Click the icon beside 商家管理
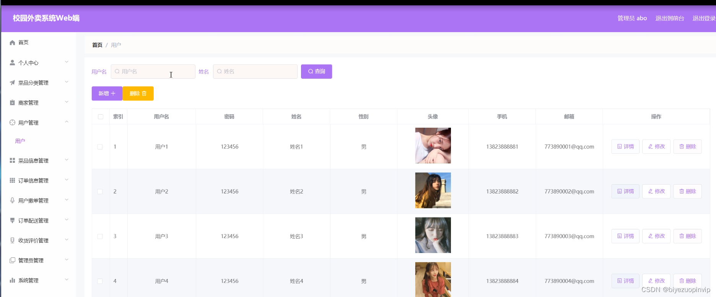The image size is (716, 297). coord(12,103)
